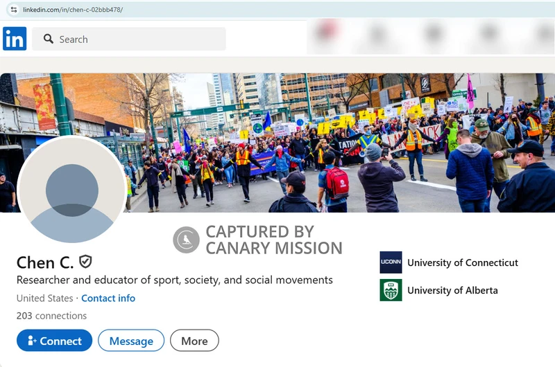Image resolution: width=555 pixels, height=367 pixels.
Task: Click the Canary Mission bird watermark icon
Action: pyautogui.click(x=186, y=240)
